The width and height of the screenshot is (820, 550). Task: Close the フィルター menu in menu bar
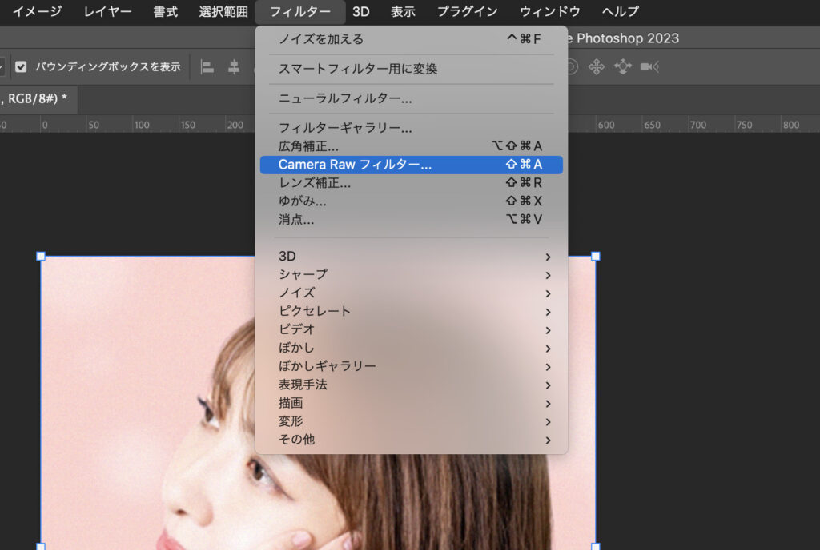point(300,11)
